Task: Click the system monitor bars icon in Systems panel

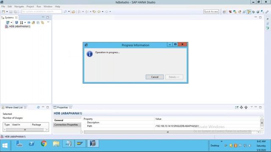Action: click(22, 22)
